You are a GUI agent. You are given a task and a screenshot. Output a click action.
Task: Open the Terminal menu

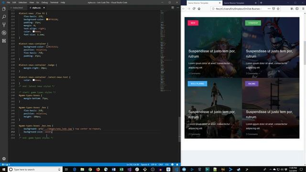pos(54,2)
